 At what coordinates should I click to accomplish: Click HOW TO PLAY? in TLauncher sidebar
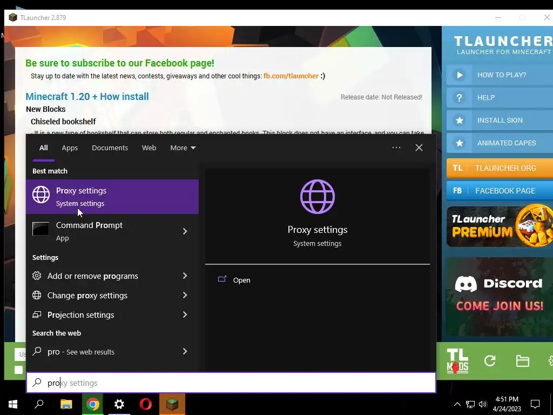click(500, 75)
